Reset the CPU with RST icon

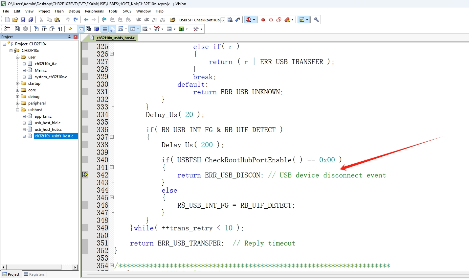click(7, 29)
